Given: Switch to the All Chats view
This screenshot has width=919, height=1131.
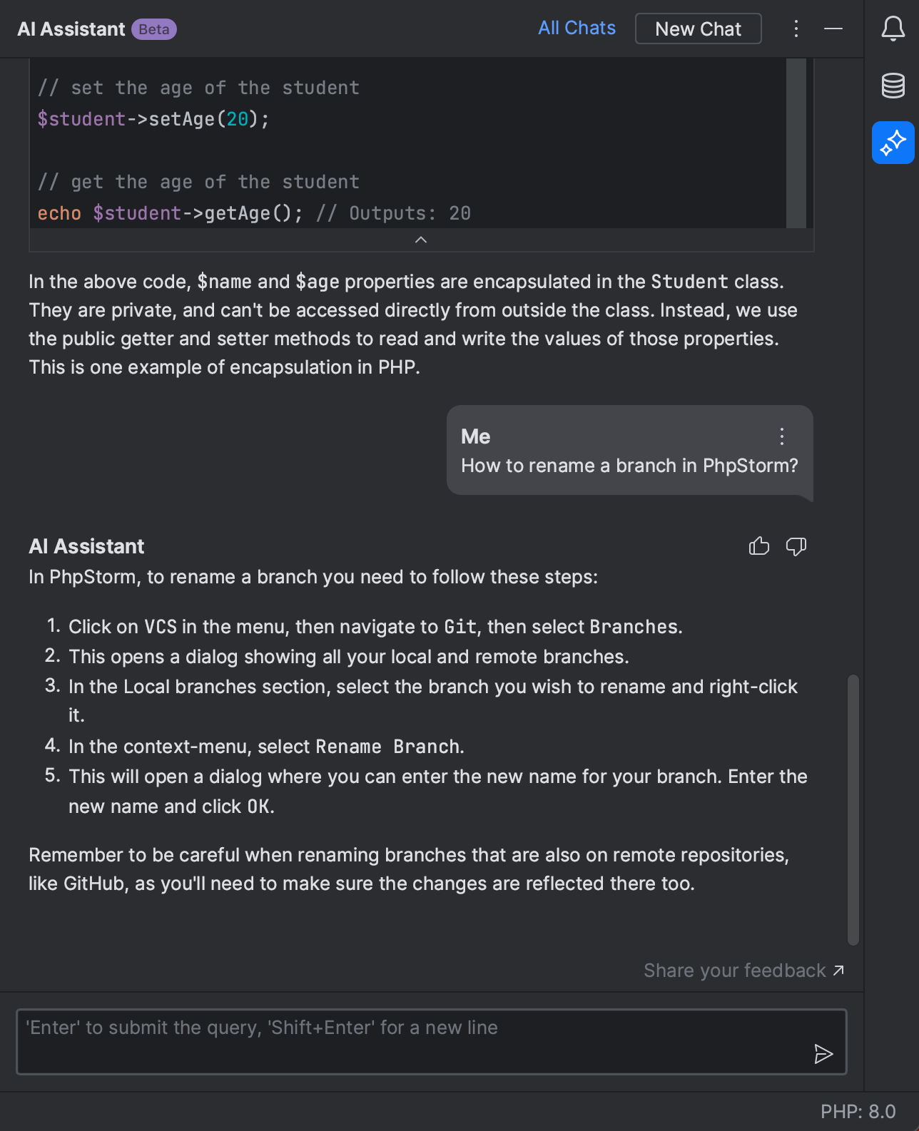Looking at the screenshot, I should [577, 29].
